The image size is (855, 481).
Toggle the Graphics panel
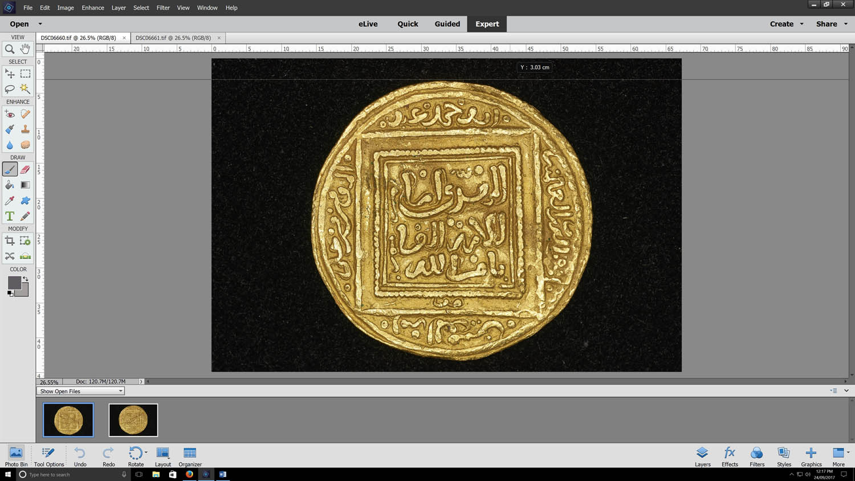(811, 456)
